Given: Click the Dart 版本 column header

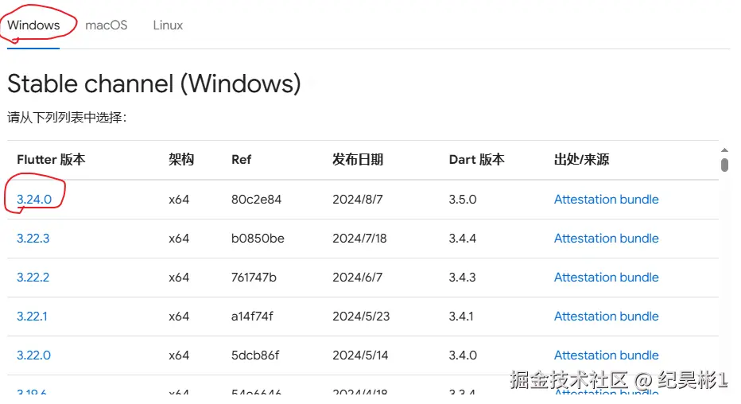Looking at the screenshot, I should click(x=476, y=159).
